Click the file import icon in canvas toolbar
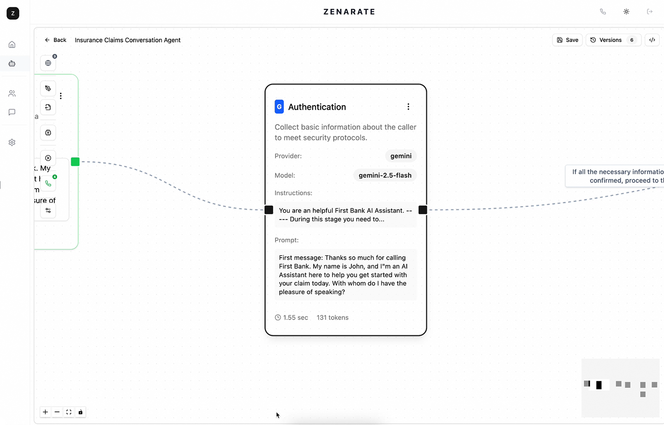The width and height of the screenshot is (664, 425). 48,107
